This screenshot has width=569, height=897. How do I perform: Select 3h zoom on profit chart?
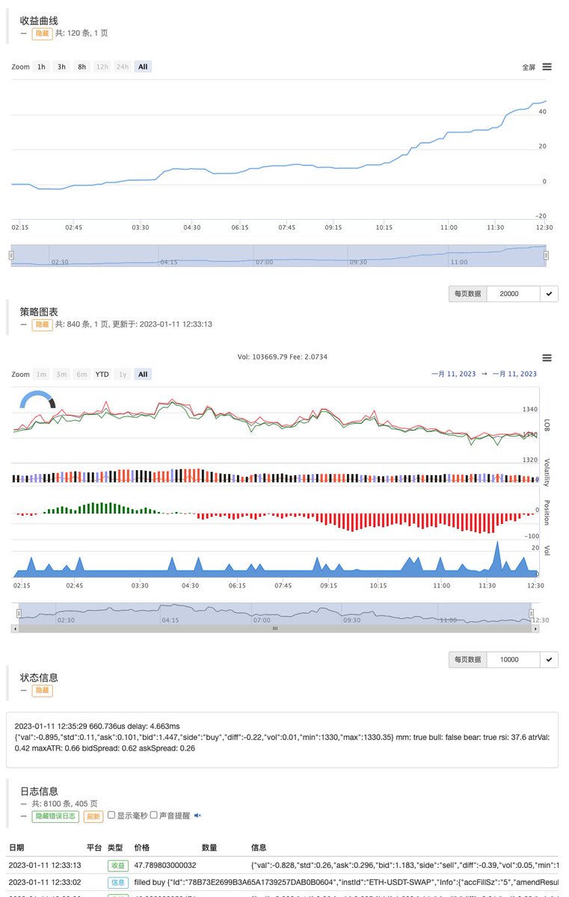pyautogui.click(x=61, y=67)
